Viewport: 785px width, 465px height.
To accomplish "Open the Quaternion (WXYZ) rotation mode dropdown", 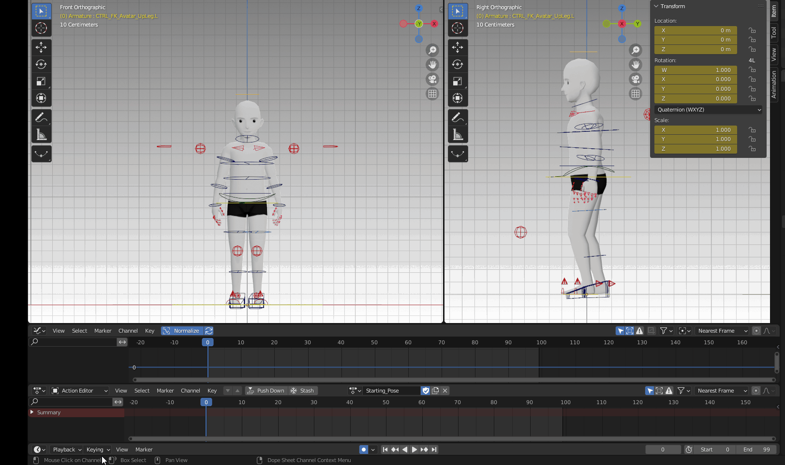I will [708, 110].
